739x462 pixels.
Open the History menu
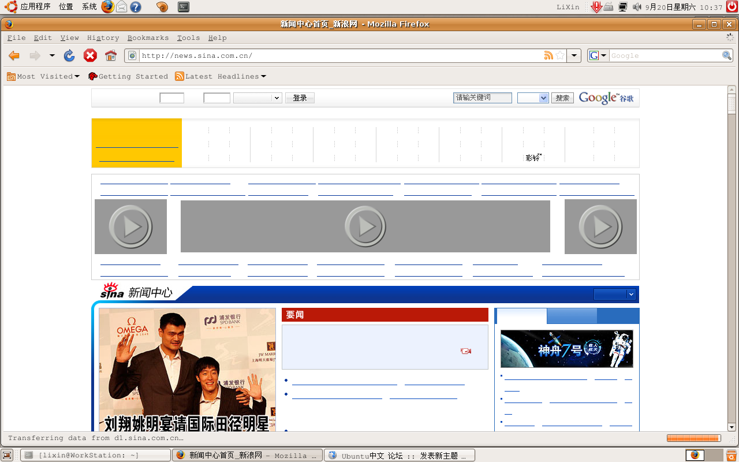click(x=103, y=38)
